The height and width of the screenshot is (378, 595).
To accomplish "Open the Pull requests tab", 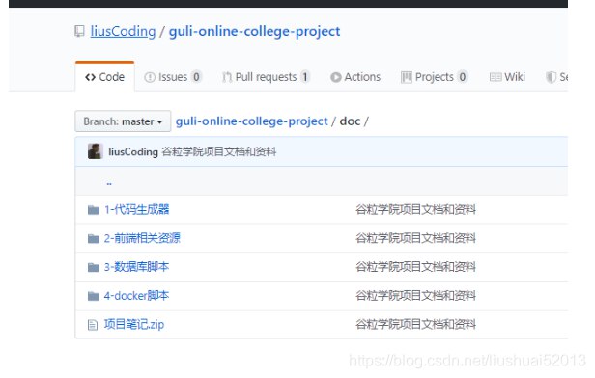I will tap(267, 77).
